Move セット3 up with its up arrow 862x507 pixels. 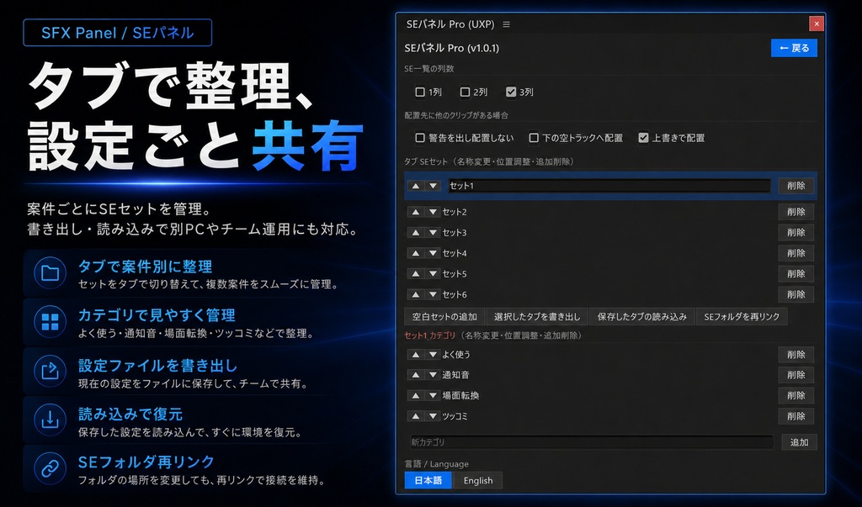[x=416, y=233]
